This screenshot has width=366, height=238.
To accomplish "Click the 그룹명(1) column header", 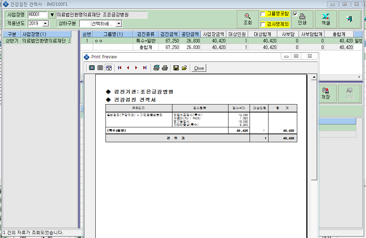I will (113, 34).
